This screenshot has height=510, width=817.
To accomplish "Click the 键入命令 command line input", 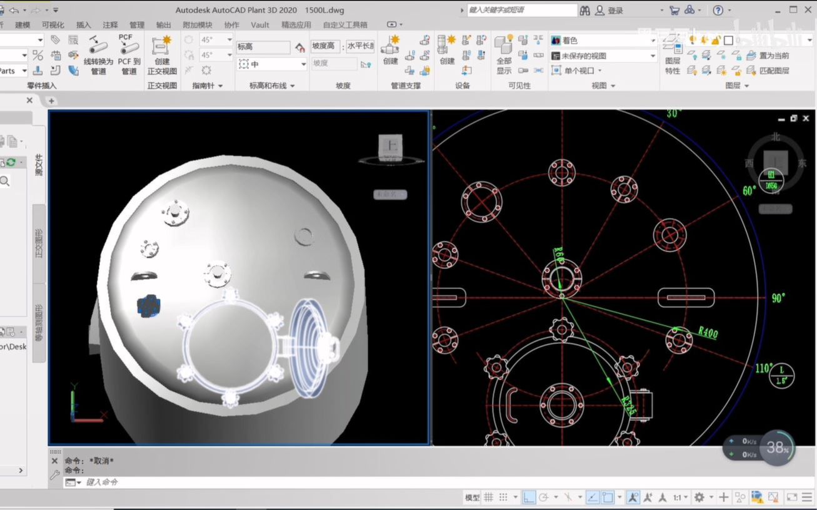I will (x=125, y=481).
